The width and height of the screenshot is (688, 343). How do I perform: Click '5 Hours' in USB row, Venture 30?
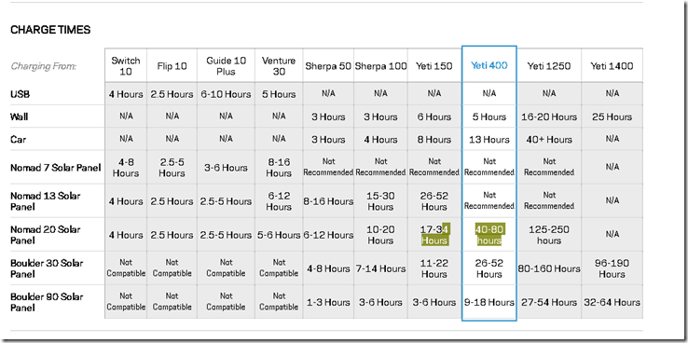279,94
